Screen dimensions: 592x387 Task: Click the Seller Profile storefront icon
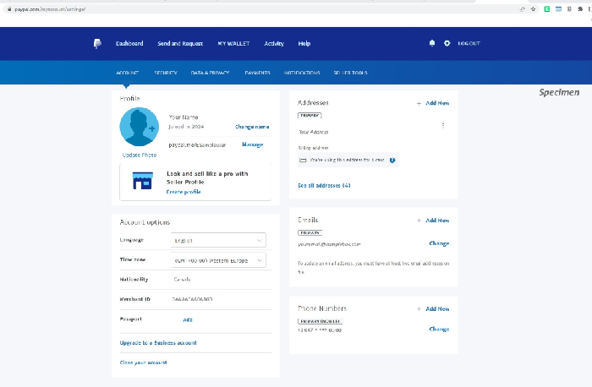[x=142, y=181]
